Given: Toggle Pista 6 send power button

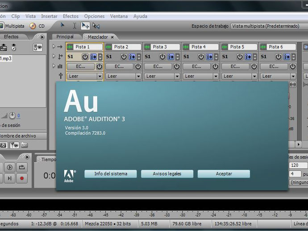Looking at the screenshot, I should coord(279,57).
